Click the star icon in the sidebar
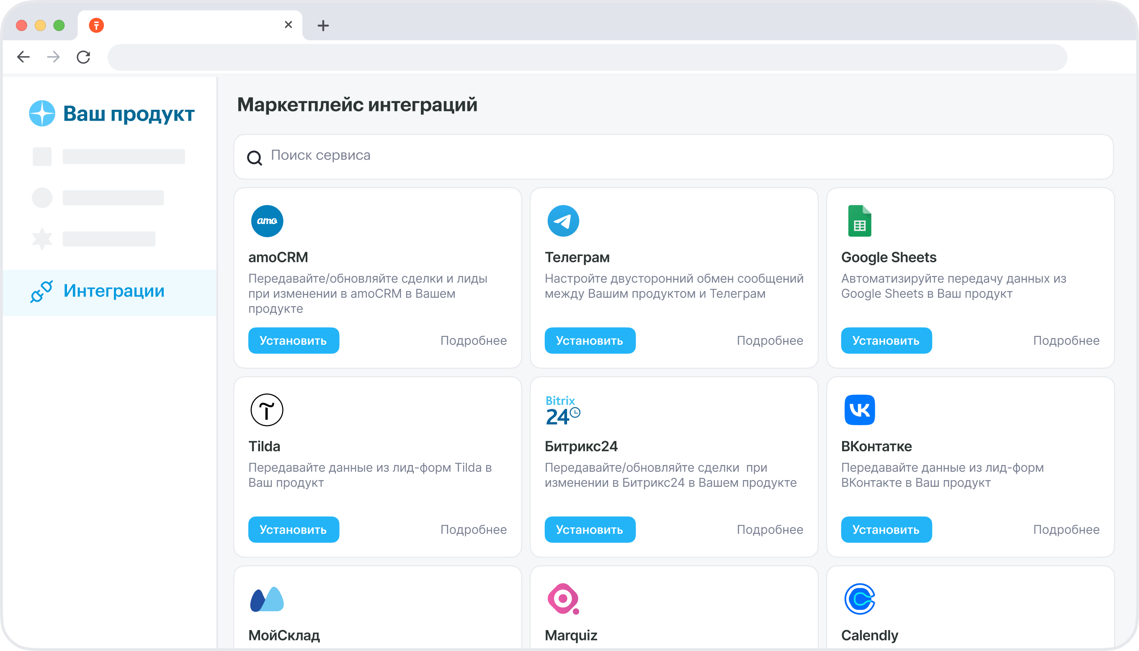 [x=42, y=238]
